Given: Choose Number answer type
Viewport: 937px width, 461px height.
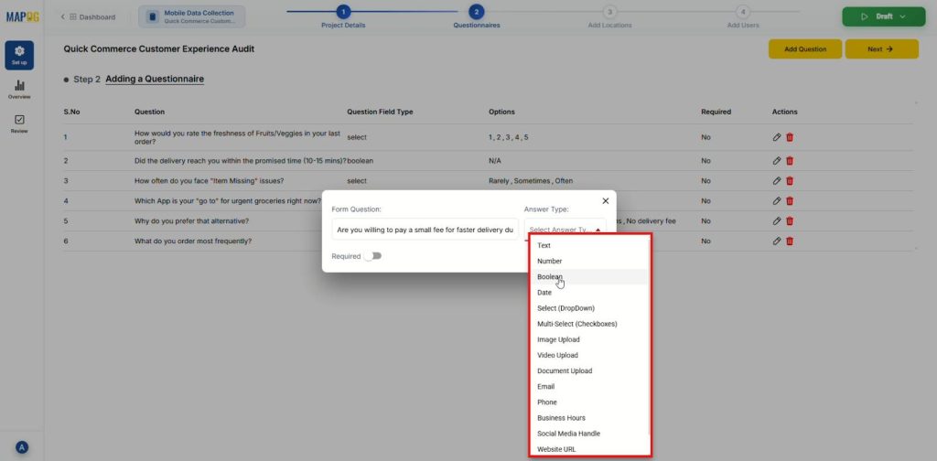Looking at the screenshot, I should click(x=588, y=261).
